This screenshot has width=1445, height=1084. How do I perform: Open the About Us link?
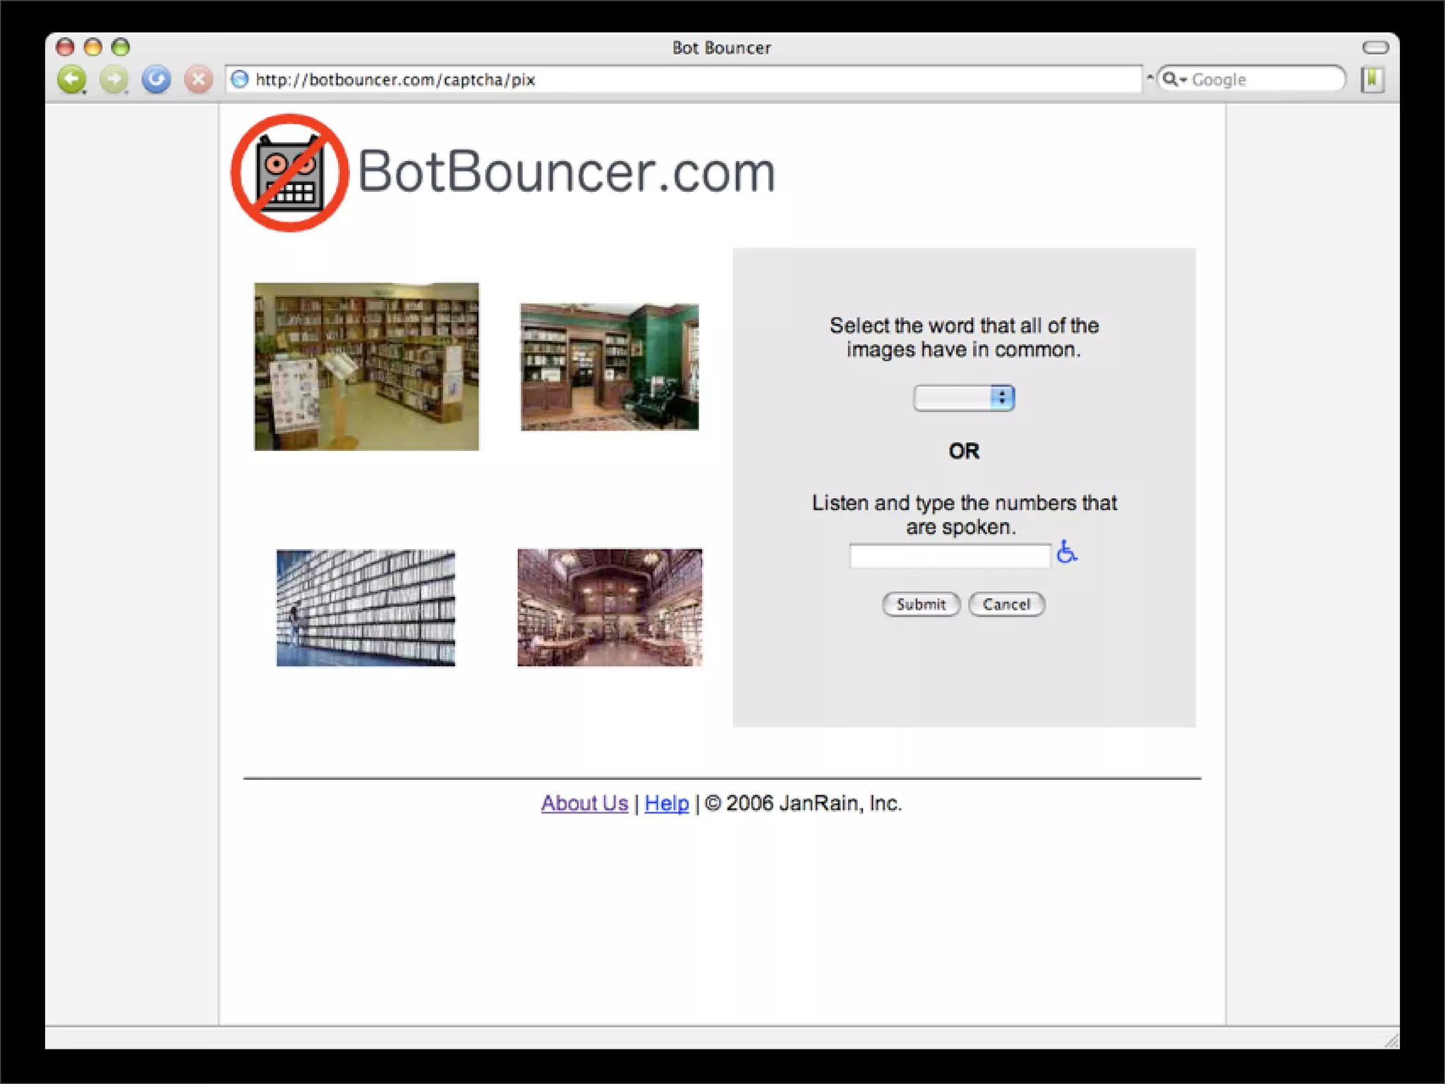click(x=584, y=803)
